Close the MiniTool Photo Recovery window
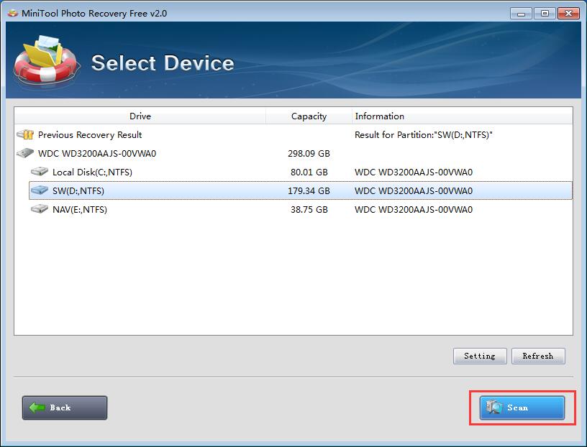 (x=568, y=14)
